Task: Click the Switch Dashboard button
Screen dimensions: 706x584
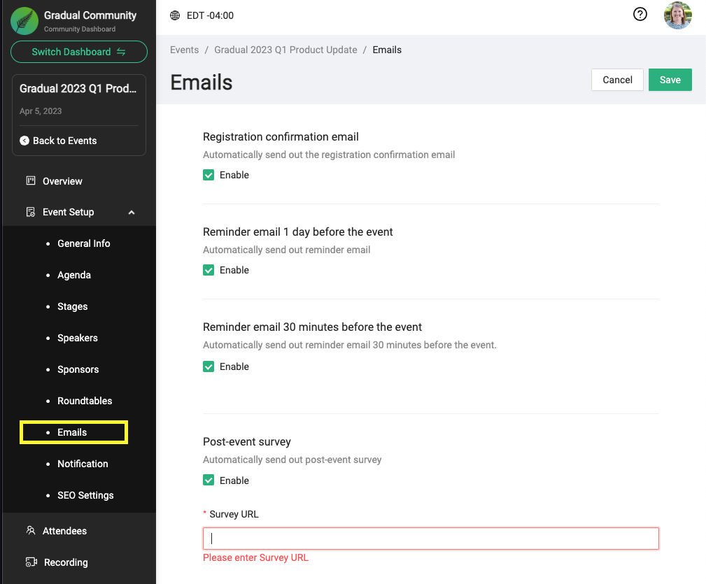Action: pyautogui.click(x=79, y=52)
